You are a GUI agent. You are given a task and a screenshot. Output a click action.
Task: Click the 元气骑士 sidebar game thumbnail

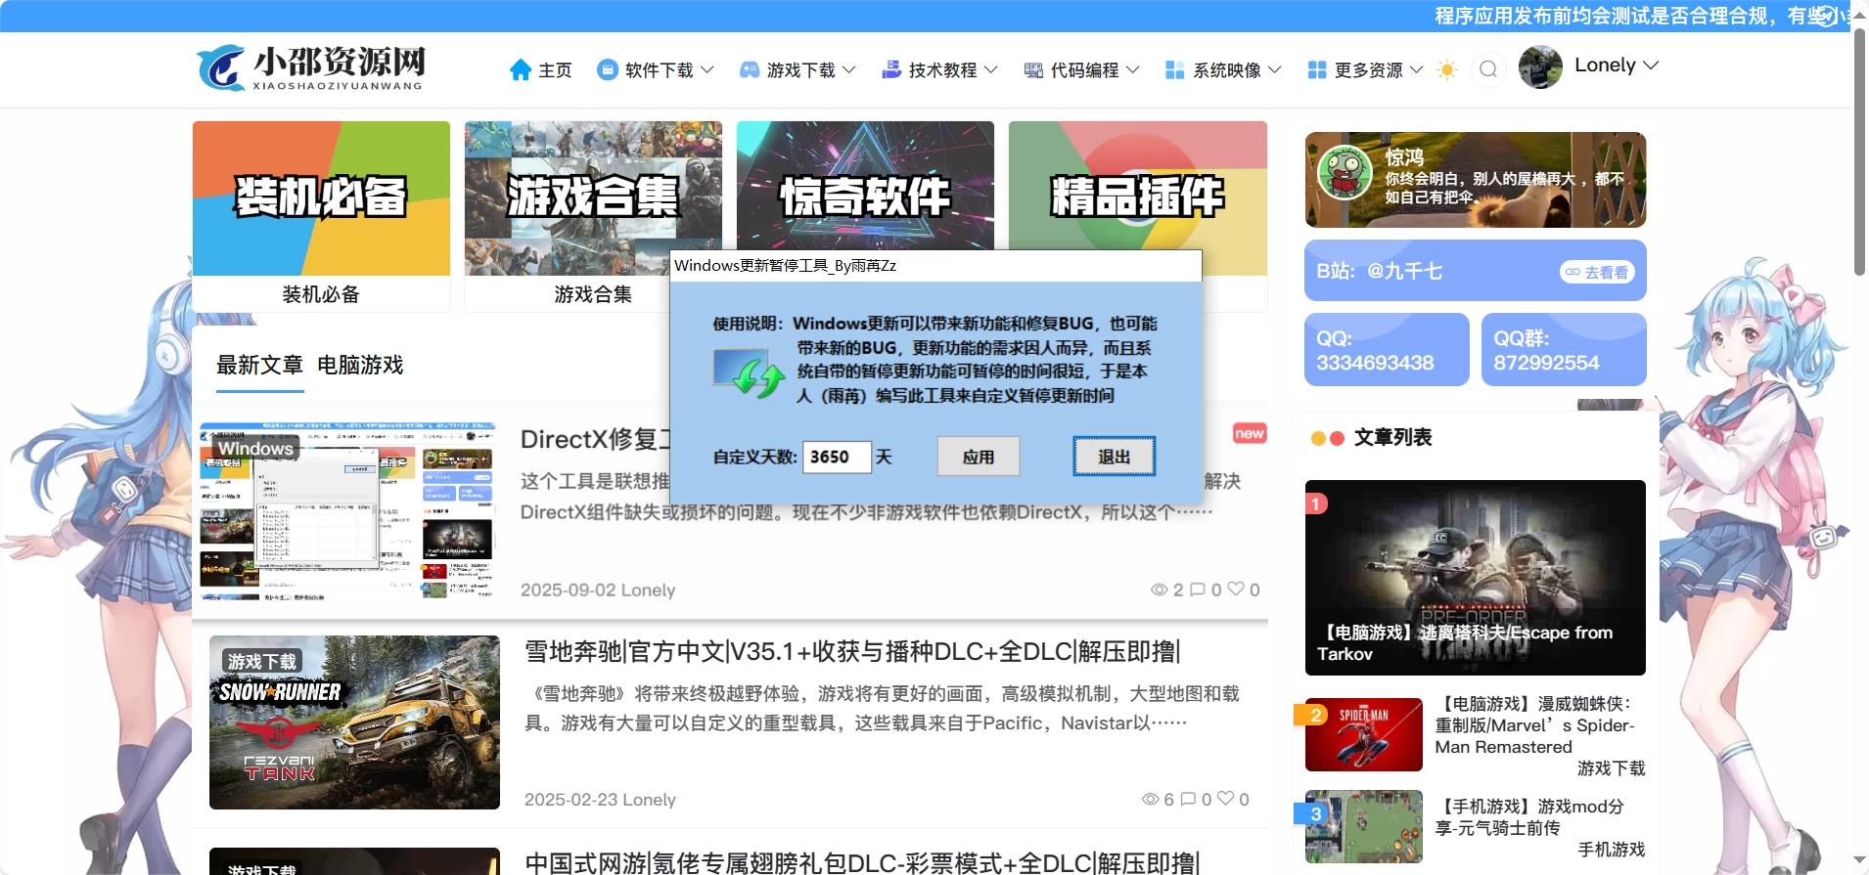coord(1364,826)
